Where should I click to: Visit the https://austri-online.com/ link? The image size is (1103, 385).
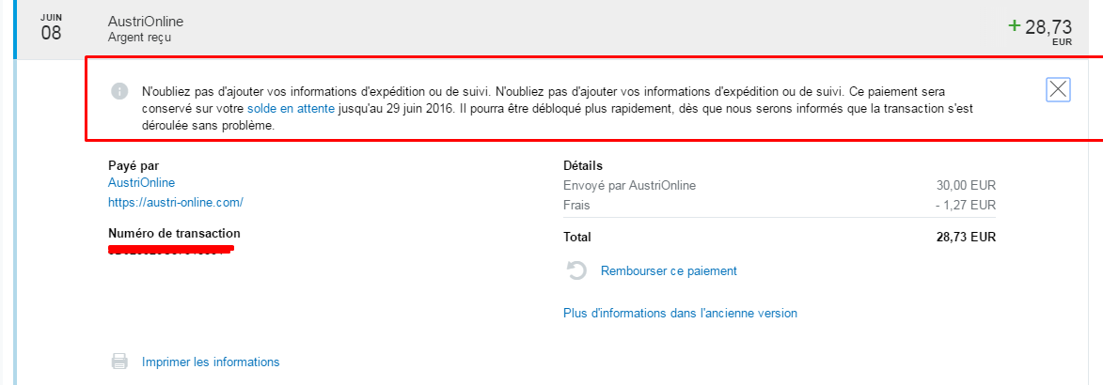[176, 202]
